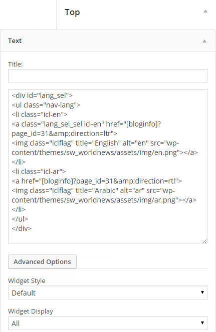
Task: Place cursor on the div id="lang_sel" line
Action: pos(42,95)
